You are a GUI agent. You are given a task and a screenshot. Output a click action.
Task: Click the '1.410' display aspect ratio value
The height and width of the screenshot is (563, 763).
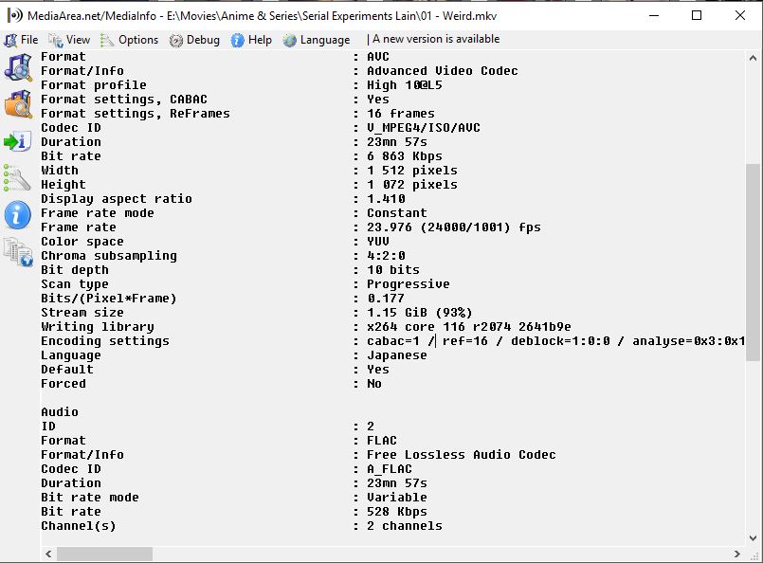coord(386,199)
